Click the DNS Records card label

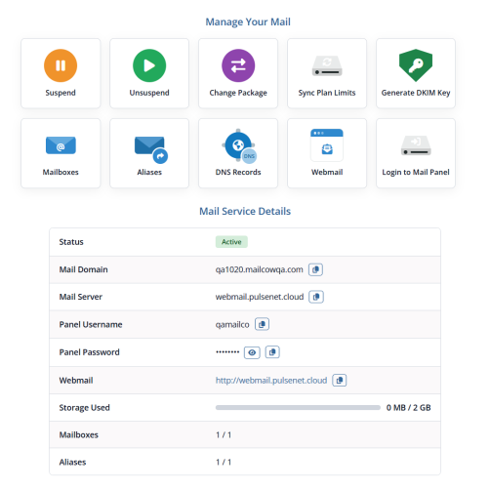click(238, 172)
